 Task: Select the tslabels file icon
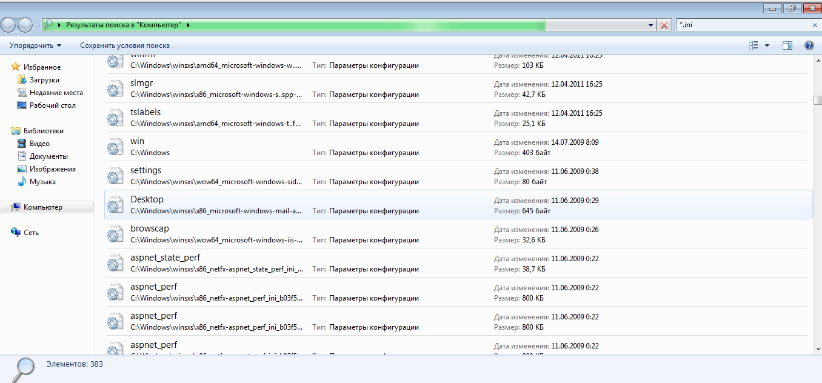pos(115,117)
